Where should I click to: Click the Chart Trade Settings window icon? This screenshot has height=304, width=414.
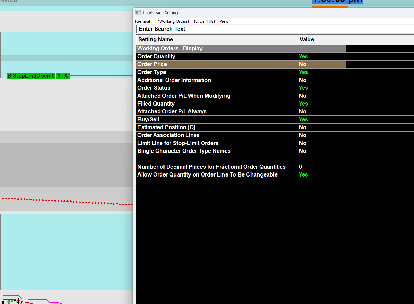pyautogui.click(x=138, y=12)
